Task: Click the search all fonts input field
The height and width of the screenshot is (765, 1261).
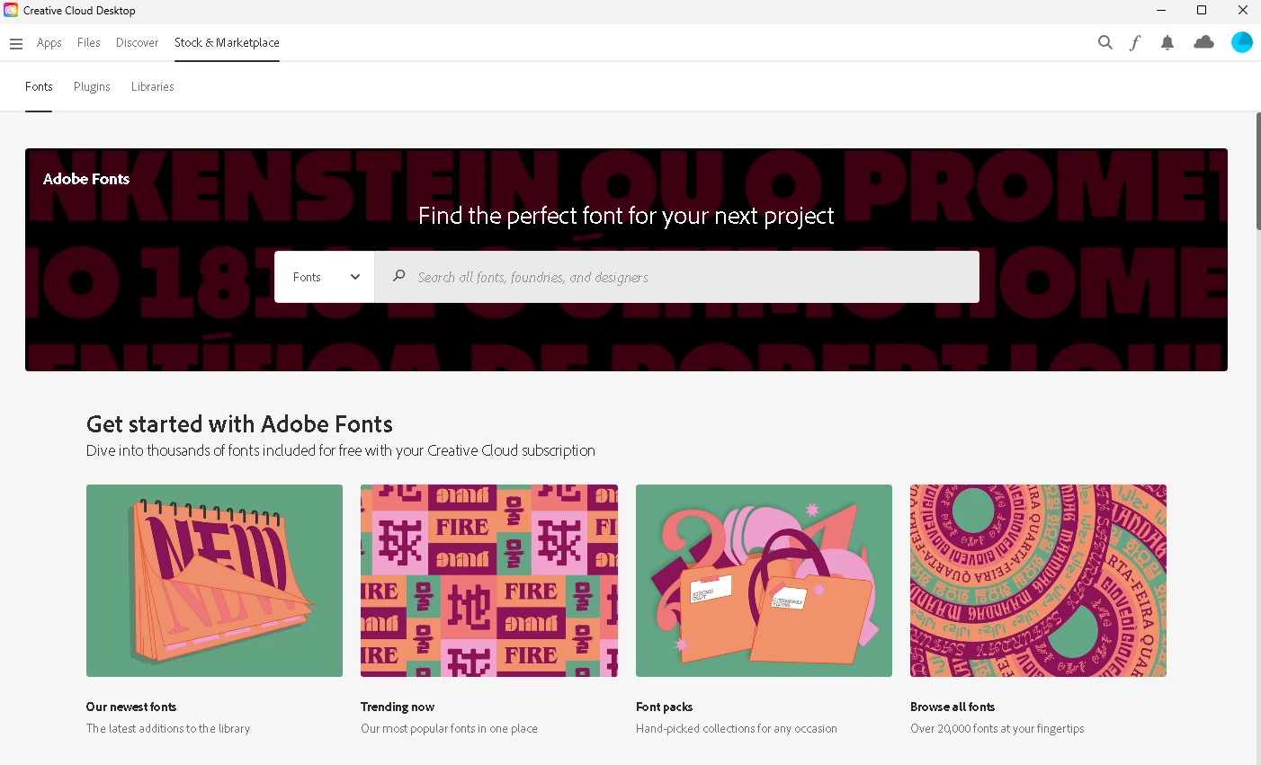Action: click(677, 277)
